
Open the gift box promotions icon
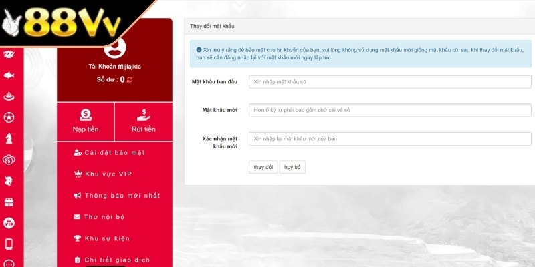(x=9, y=202)
